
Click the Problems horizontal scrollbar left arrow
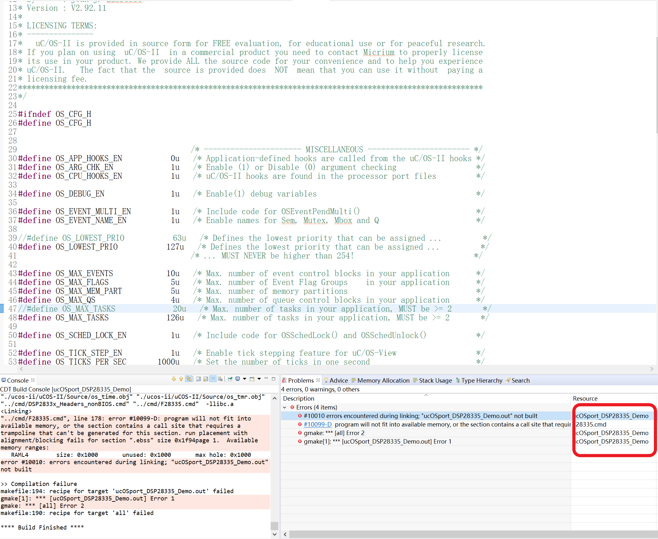[285, 534]
